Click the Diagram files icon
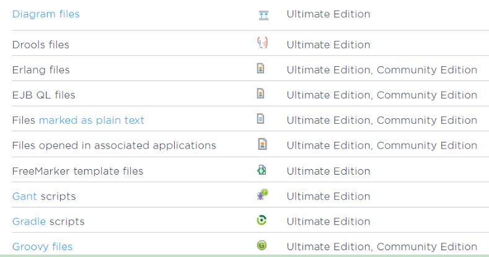The width and height of the screenshot is (489, 257). (x=263, y=15)
